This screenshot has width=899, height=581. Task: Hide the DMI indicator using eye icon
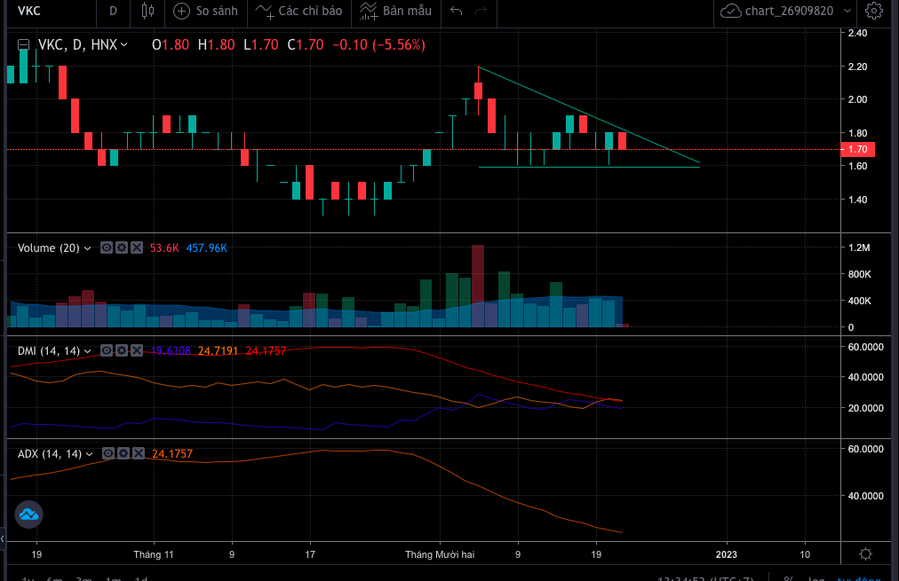point(107,350)
